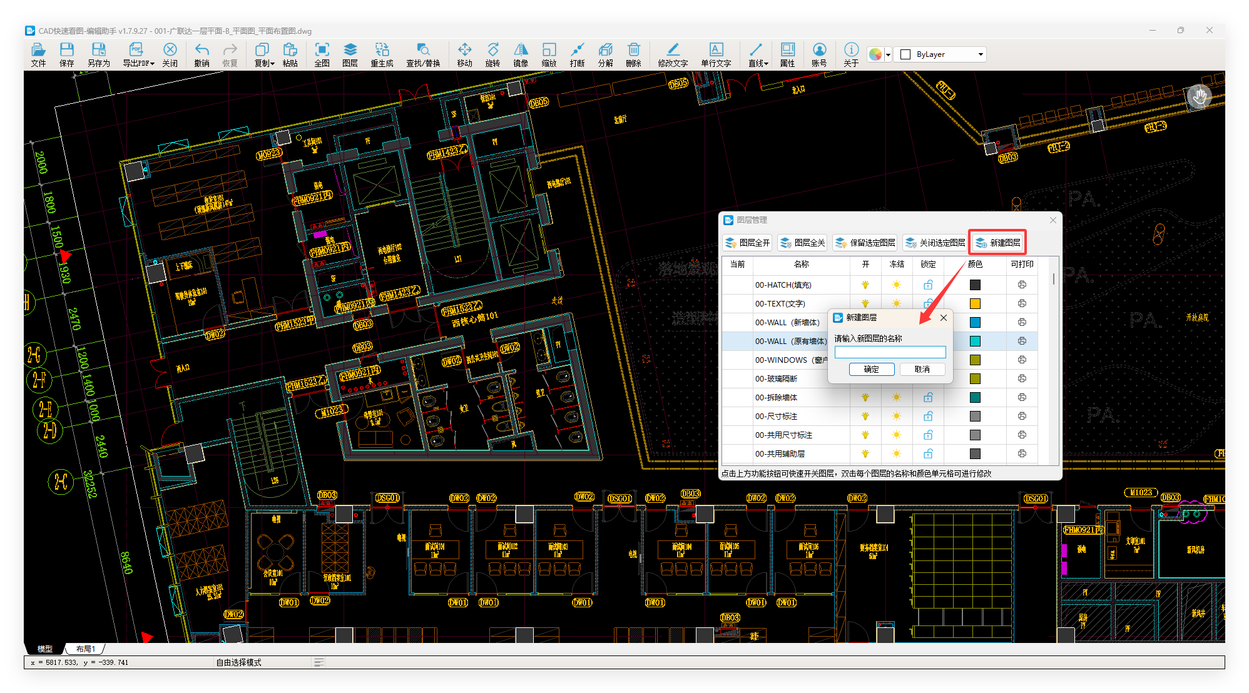
Task: Select the 旋转 rotate tool
Action: coord(492,54)
